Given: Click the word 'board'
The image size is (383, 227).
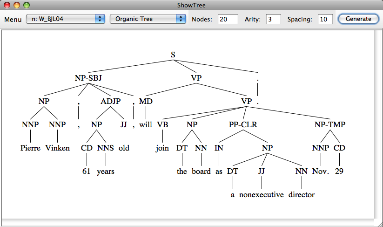Looking at the screenshot, I should pyautogui.click(x=201, y=171).
